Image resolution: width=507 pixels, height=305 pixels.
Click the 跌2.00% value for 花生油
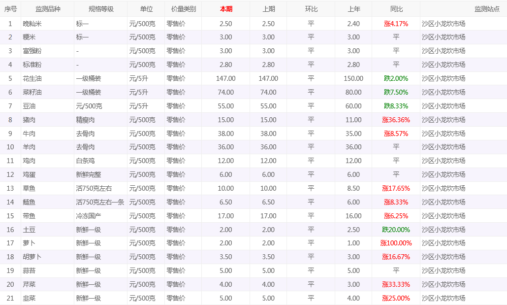(x=396, y=79)
